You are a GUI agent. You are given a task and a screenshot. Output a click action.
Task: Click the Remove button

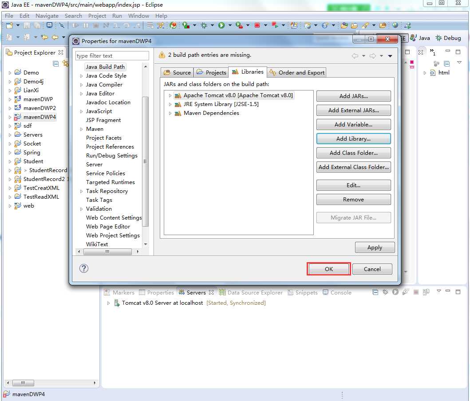click(353, 200)
